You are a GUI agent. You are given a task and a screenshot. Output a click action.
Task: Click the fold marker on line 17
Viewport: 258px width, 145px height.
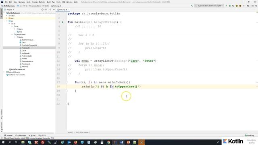pos(67,82)
